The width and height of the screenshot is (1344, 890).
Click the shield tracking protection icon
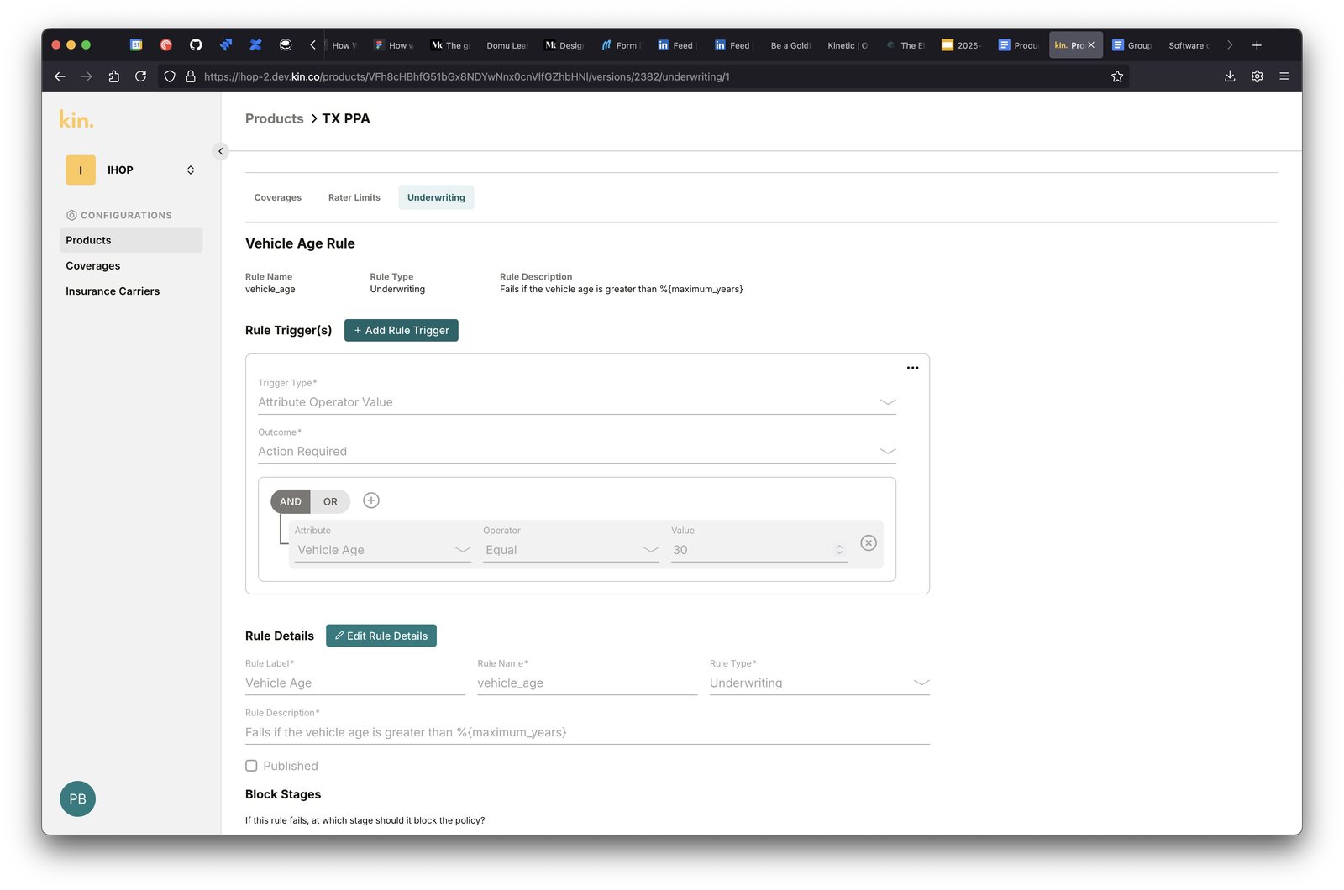(170, 76)
